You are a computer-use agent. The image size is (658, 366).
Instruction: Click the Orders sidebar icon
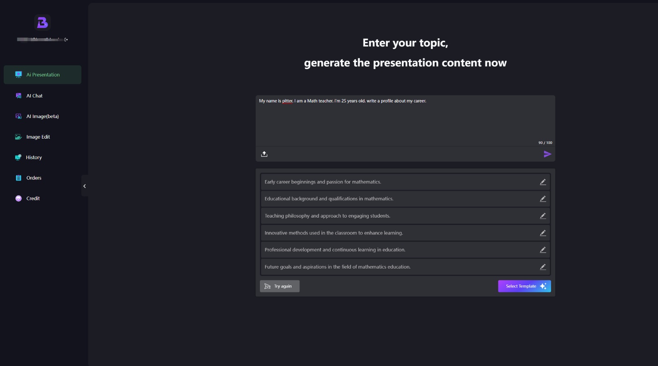pyautogui.click(x=19, y=178)
